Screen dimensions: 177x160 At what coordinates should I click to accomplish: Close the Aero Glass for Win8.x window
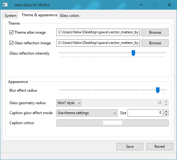169,5
